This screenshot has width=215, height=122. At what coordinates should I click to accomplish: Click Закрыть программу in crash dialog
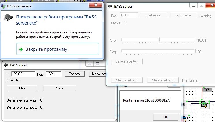(x=58, y=49)
